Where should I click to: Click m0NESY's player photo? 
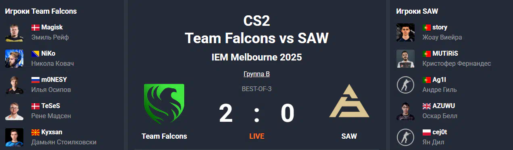[x=15, y=85]
